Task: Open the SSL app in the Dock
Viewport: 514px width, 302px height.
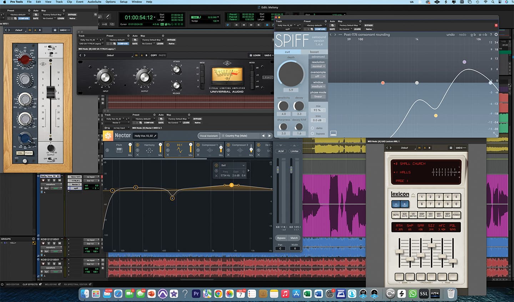Action: pyautogui.click(x=424, y=294)
